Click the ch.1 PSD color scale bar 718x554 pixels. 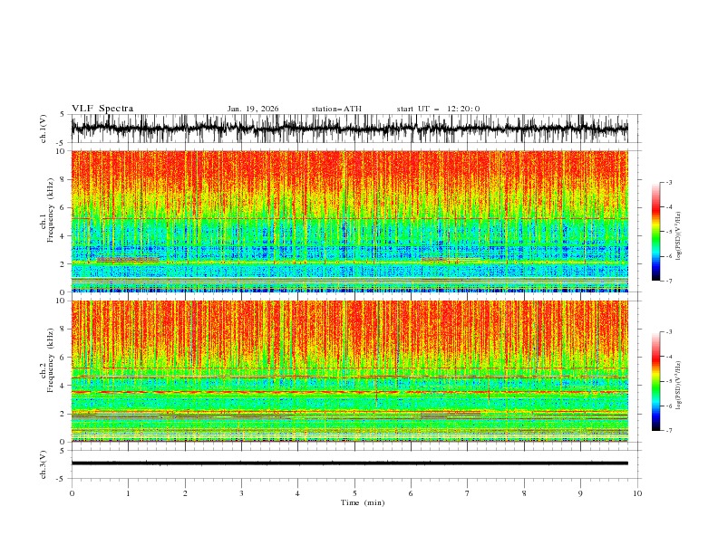tap(655, 232)
